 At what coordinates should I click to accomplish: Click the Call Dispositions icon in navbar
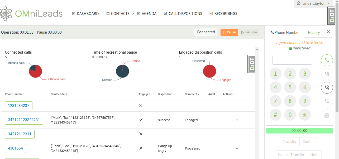pos(165,14)
